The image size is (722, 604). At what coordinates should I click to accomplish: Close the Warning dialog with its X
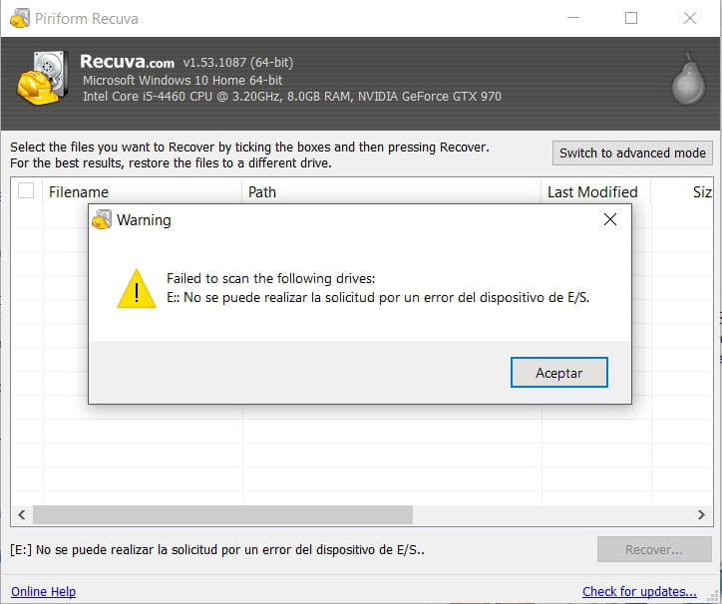pos(610,220)
